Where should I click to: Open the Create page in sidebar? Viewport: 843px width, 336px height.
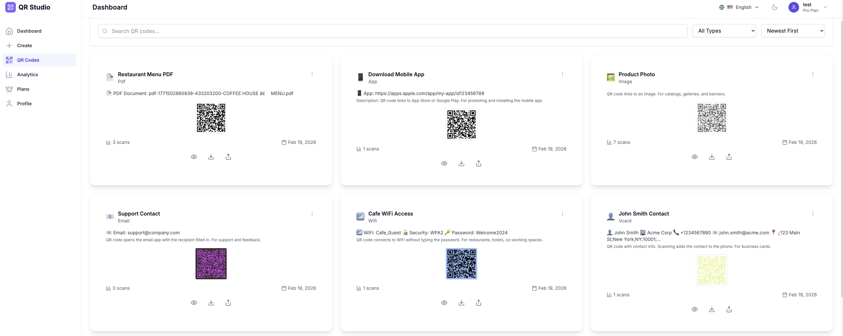(x=39, y=46)
